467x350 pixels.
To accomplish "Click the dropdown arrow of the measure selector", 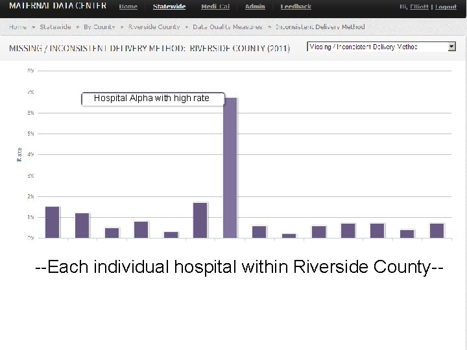I will point(452,47).
